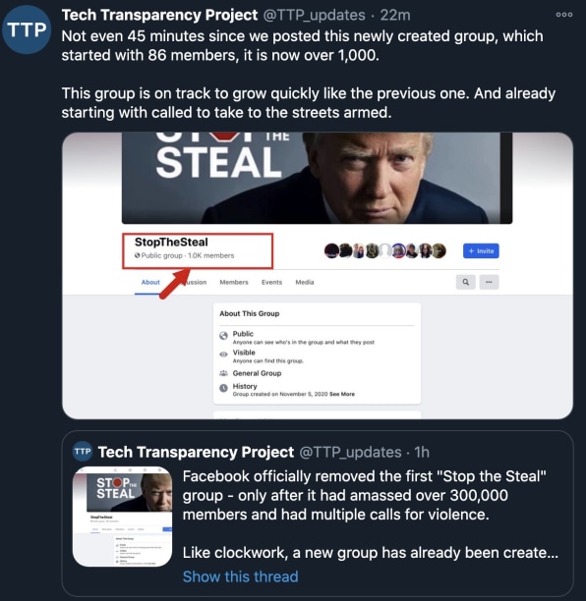Open the Stop the Steal cover image
Viewport: 586px width, 601px height.
point(317,178)
